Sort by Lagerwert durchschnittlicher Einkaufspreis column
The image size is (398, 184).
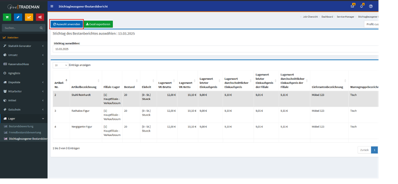coord(238,81)
